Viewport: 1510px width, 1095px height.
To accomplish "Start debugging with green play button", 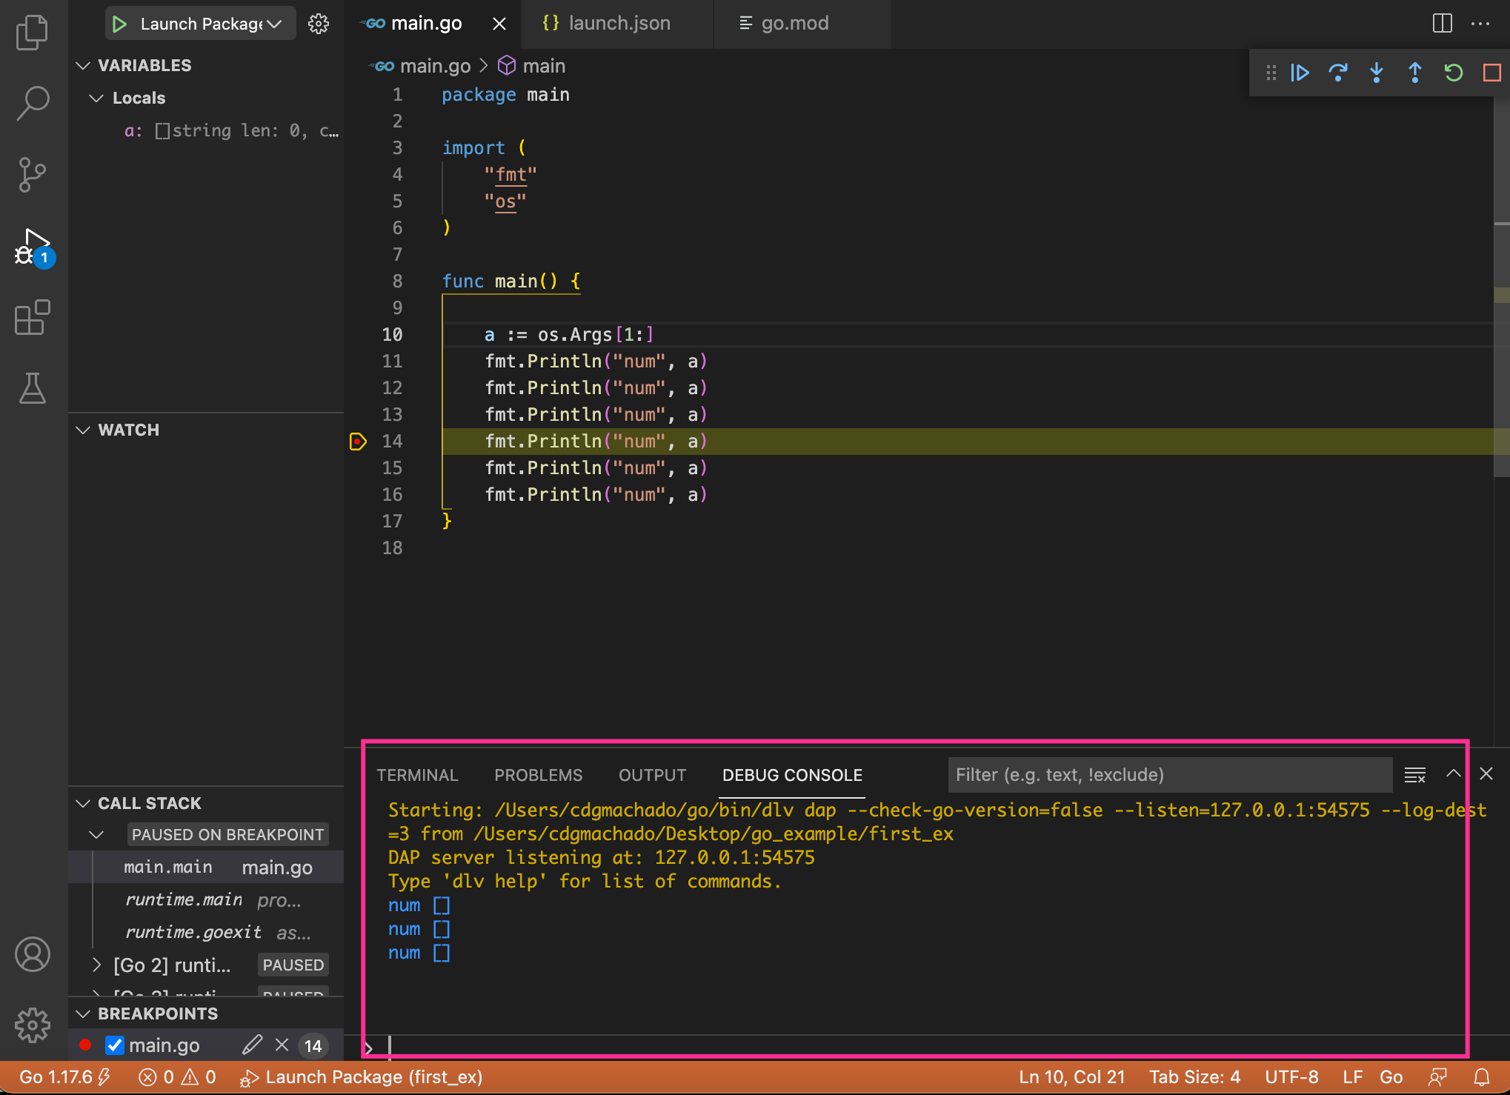I will click(119, 24).
